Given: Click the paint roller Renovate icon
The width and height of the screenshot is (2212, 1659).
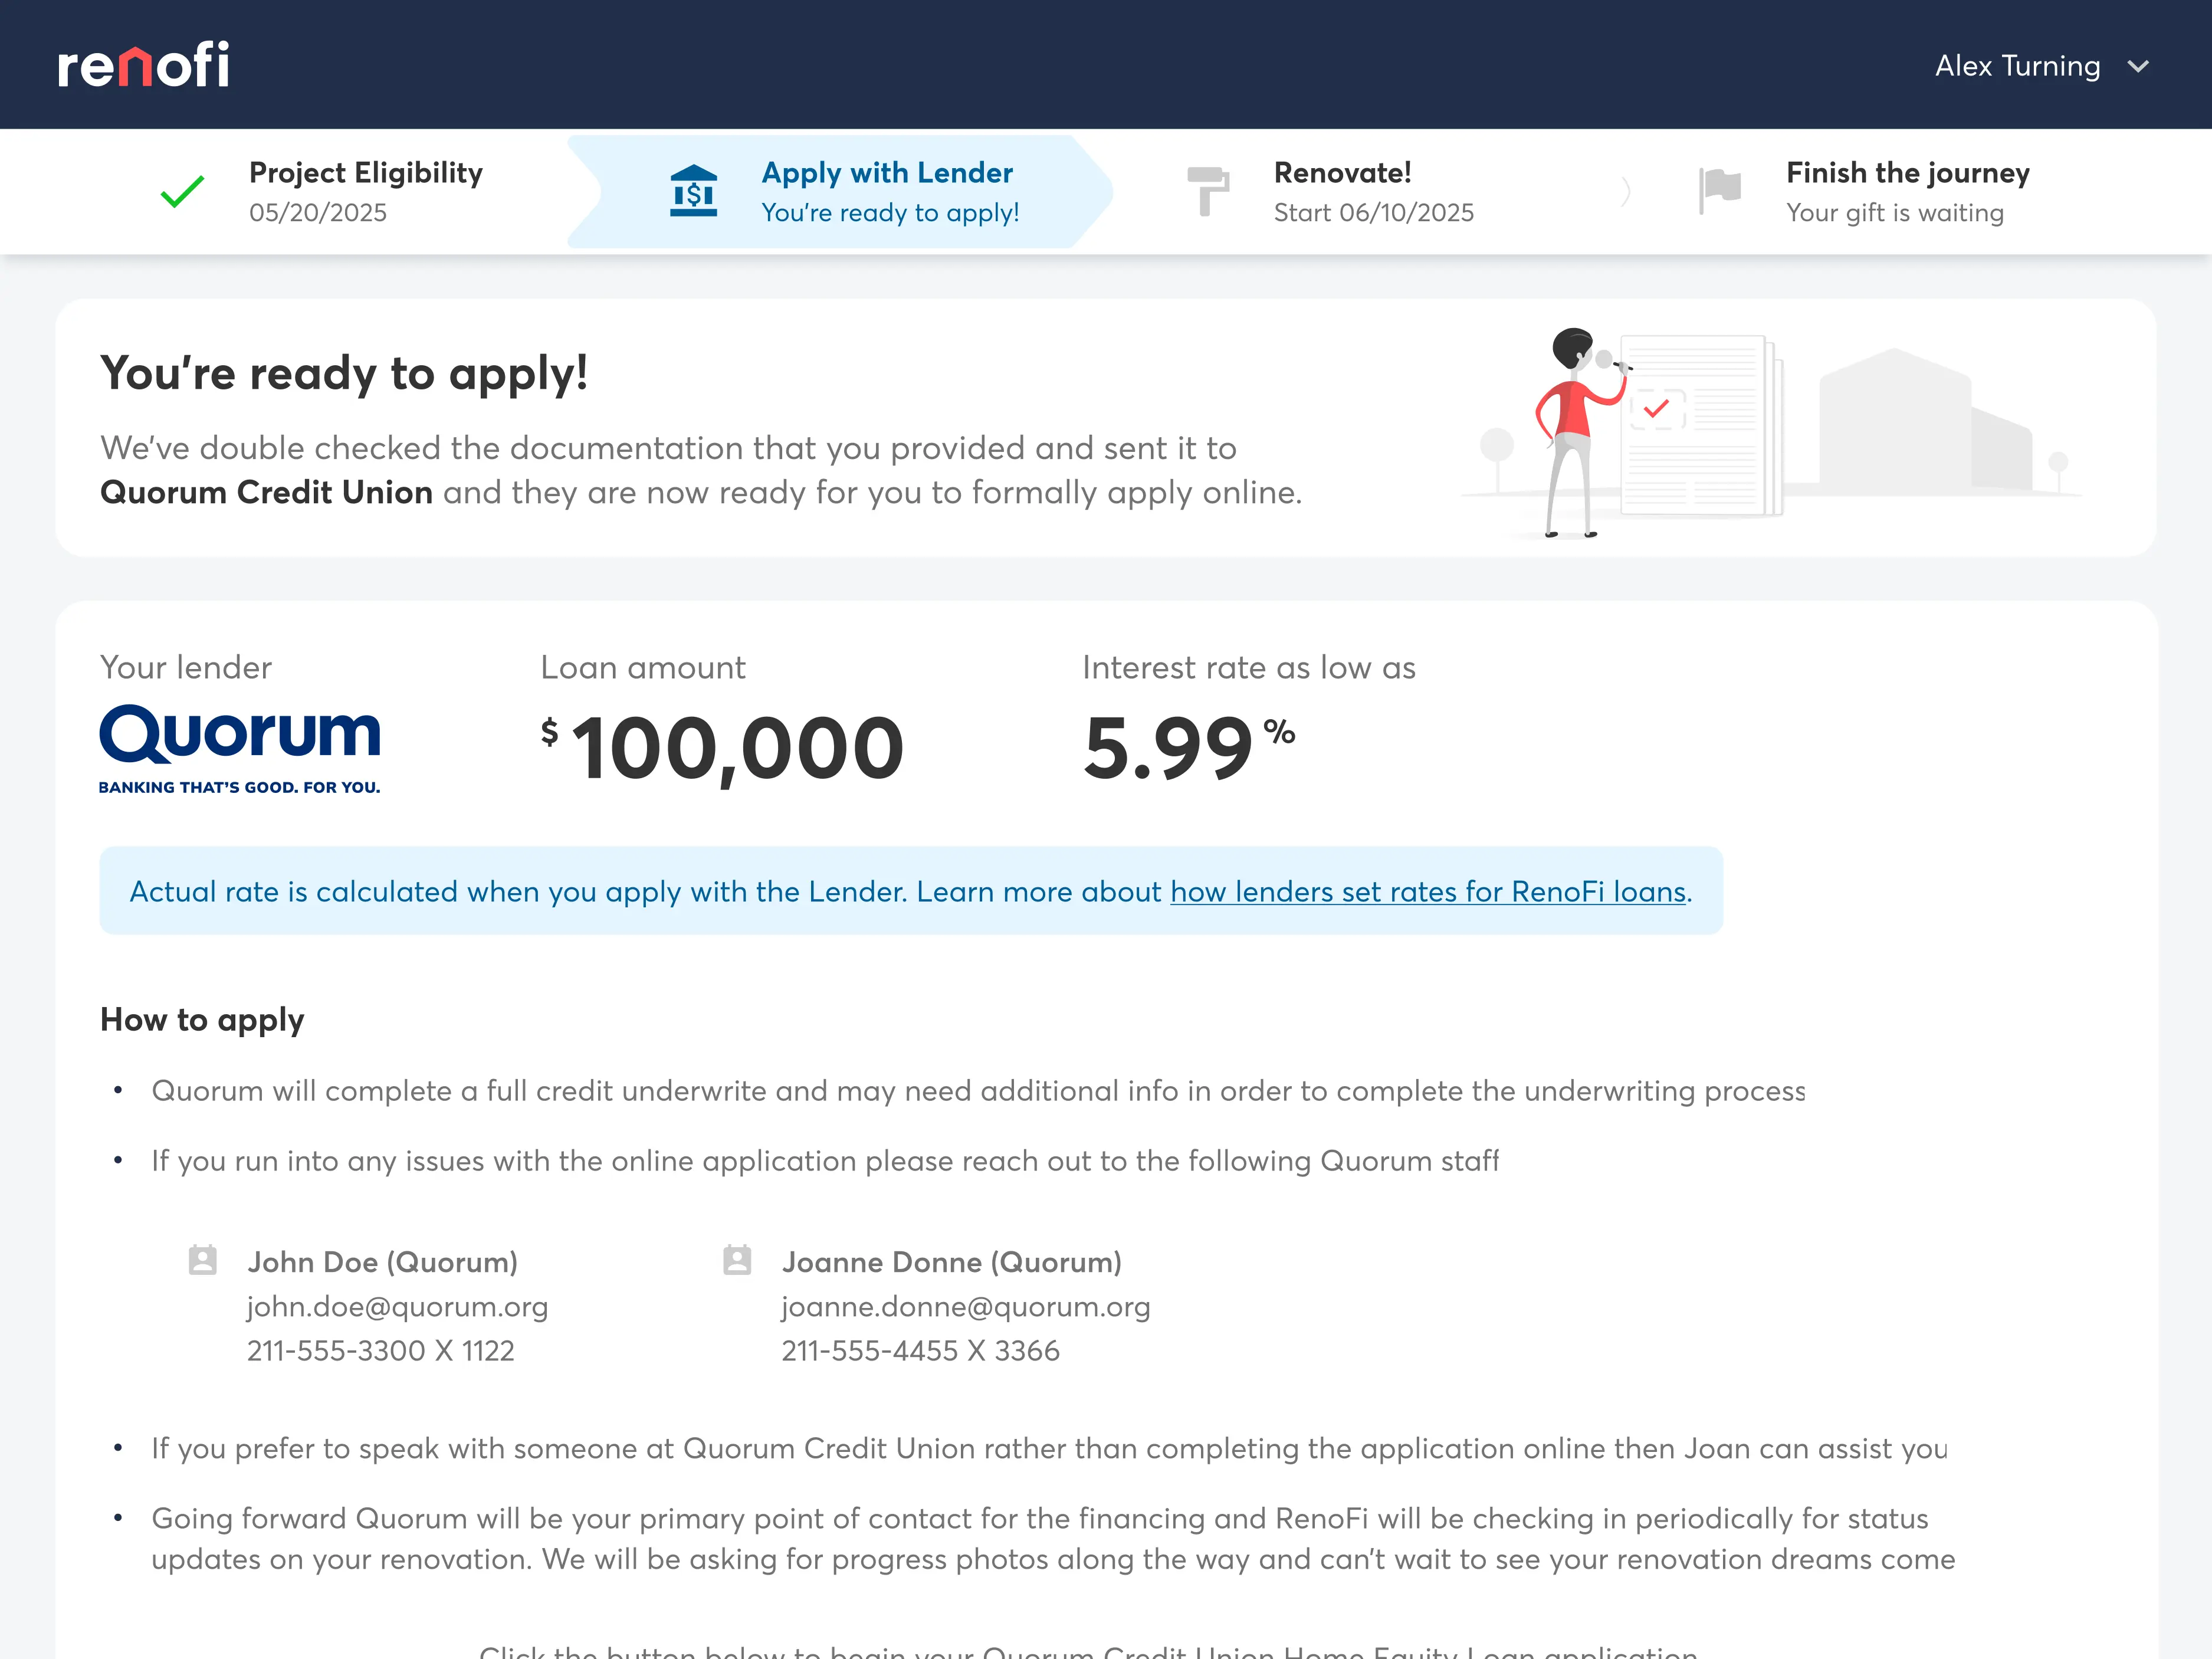Looking at the screenshot, I should (1208, 191).
